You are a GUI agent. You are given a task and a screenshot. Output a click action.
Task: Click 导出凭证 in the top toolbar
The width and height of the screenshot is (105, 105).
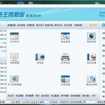tap(40, 25)
